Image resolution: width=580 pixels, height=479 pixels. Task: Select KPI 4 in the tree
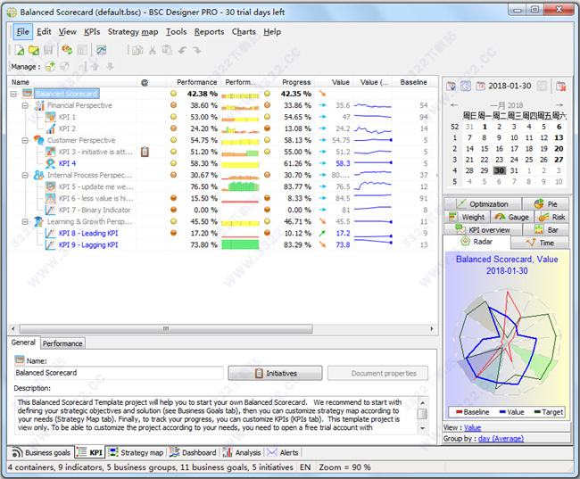(x=67, y=163)
